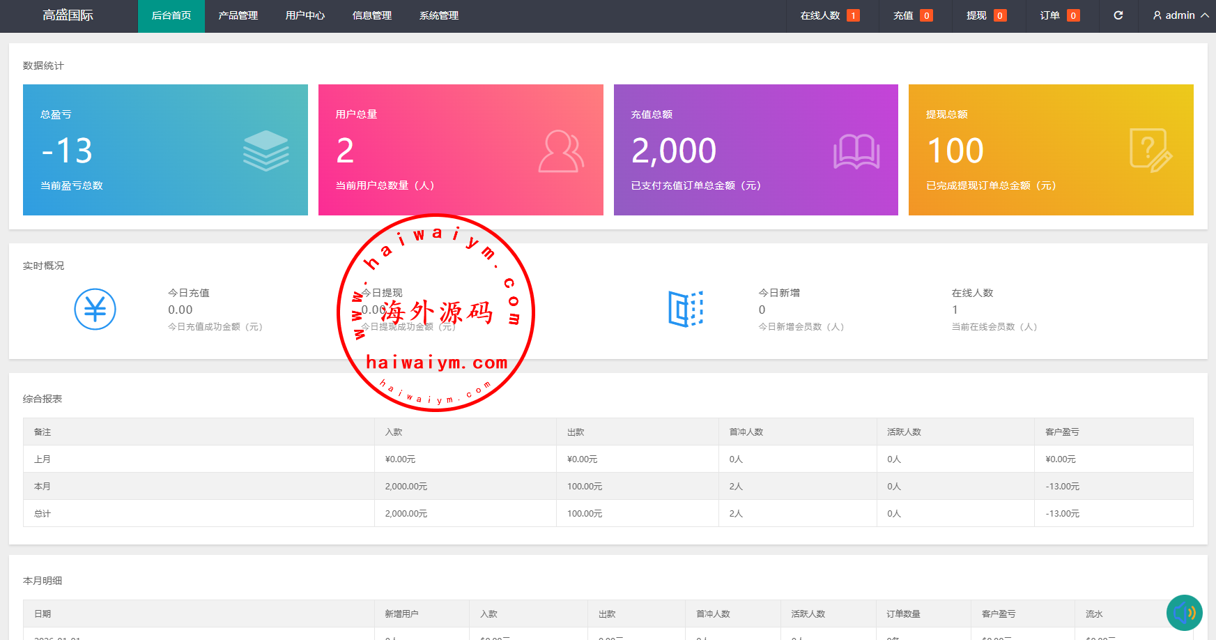The width and height of the screenshot is (1216, 640).
Task: Click the users icon on total users card
Action: (560, 151)
